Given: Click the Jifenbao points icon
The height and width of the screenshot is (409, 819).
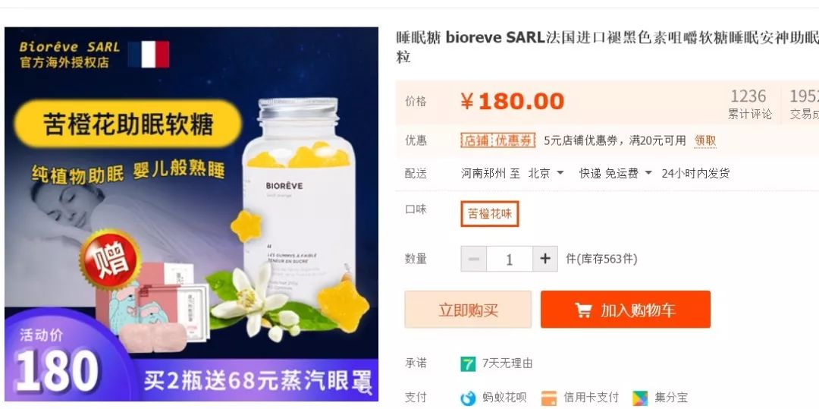Looking at the screenshot, I should coord(640,398).
